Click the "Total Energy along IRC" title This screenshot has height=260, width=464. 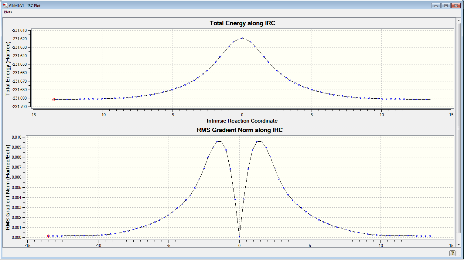tap(242, 23)
